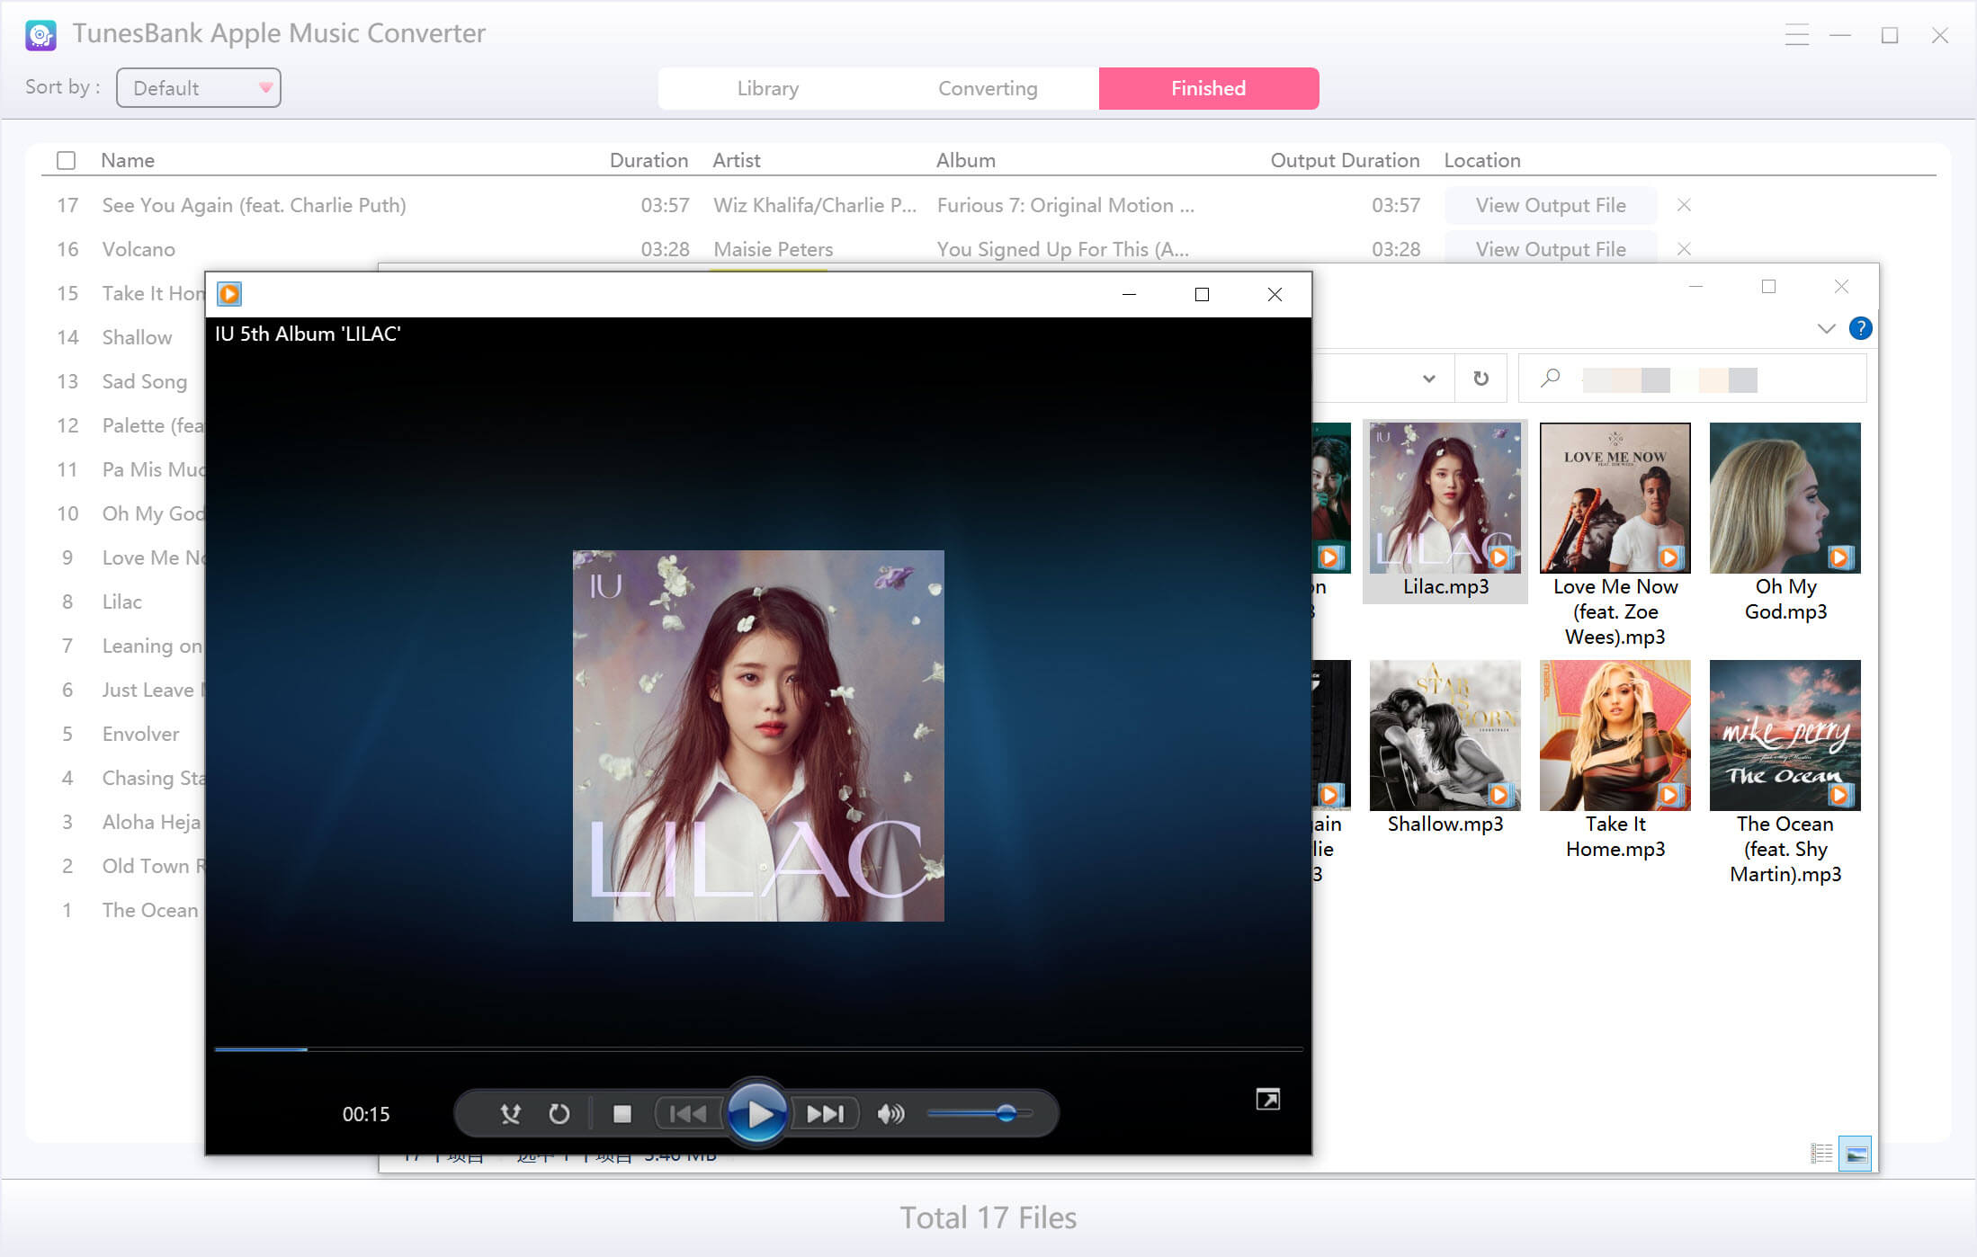The height and width of the screenshot is (1257, 1977).
Task: Switch to the Converting tab
Action: 988,88
